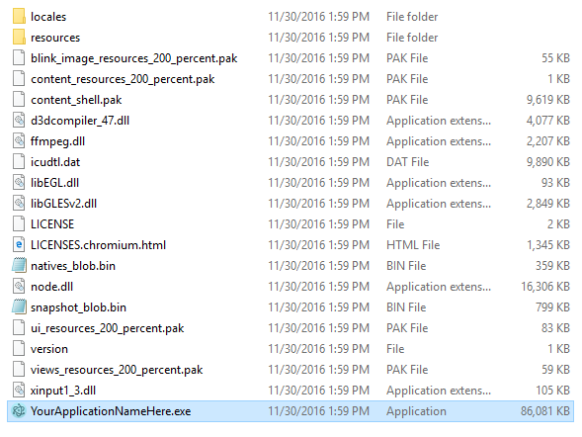This screenshot has width=582, height=437.
Task: Select the d3dcompiler_47.dll file icon
Action: click(x=19, y=121)
